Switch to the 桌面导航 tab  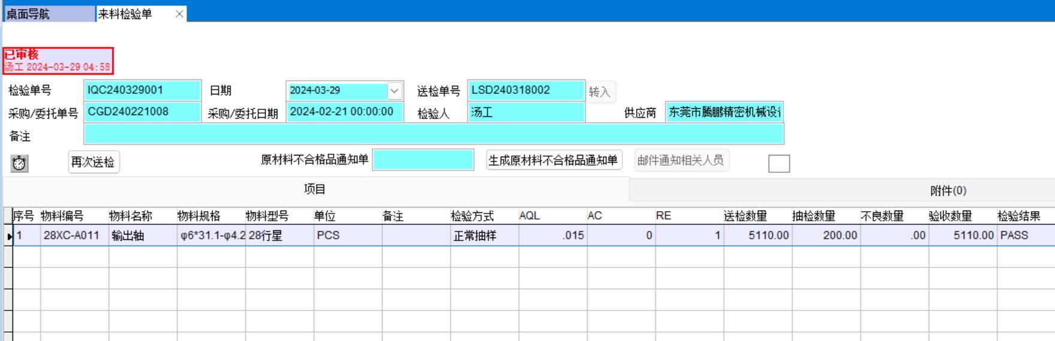click(x=48, y=14)
